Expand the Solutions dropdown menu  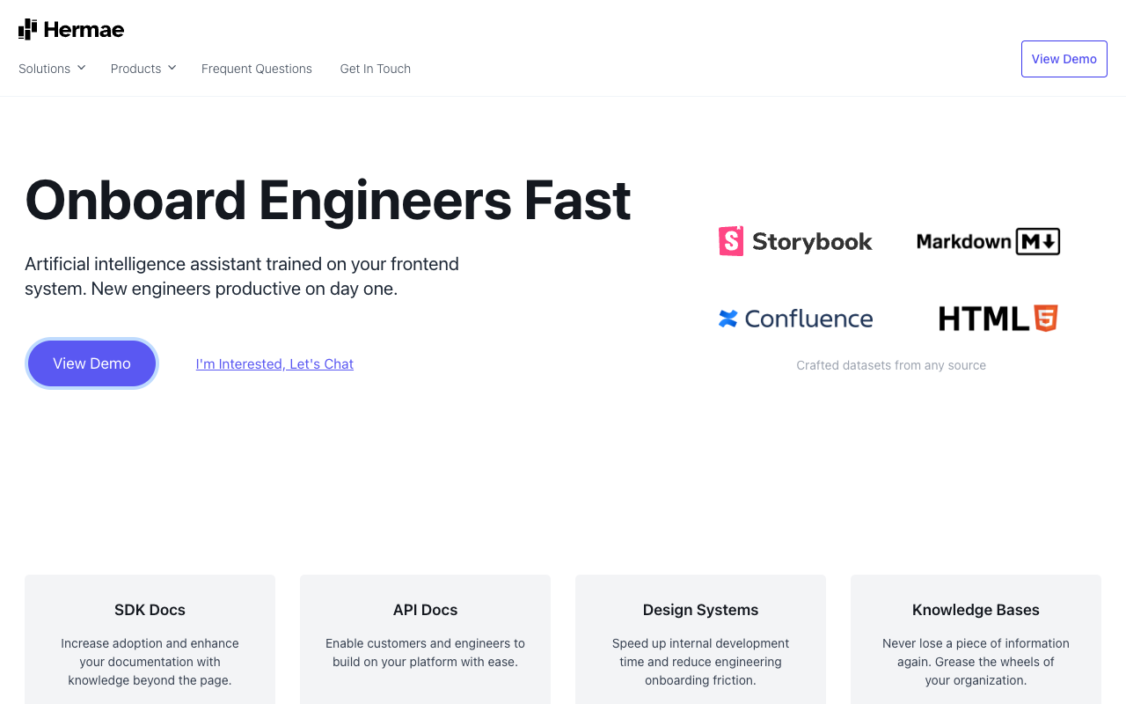(52, 69)
